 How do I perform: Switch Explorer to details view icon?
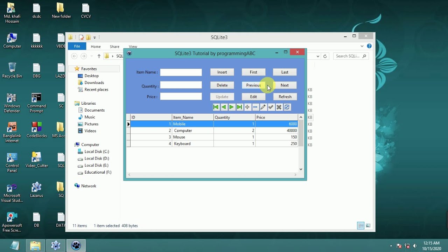pyautogui.click(x=361, y=226)
